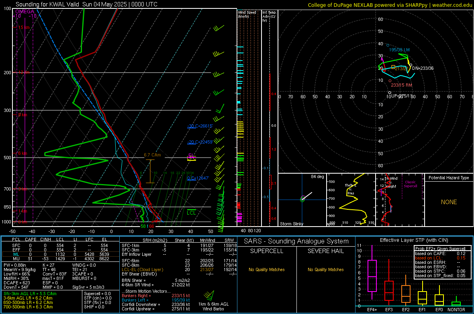
Task: Click the LCL-EL (Cloud Layer) row
Action: click(179, 269)
